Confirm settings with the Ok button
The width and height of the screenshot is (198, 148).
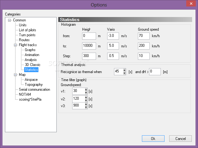coord(153,138)
